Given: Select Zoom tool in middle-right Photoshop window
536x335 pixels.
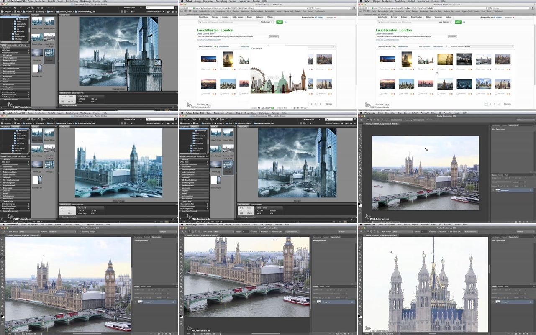Looking at the screenshot, I should (x=360, y=198).
